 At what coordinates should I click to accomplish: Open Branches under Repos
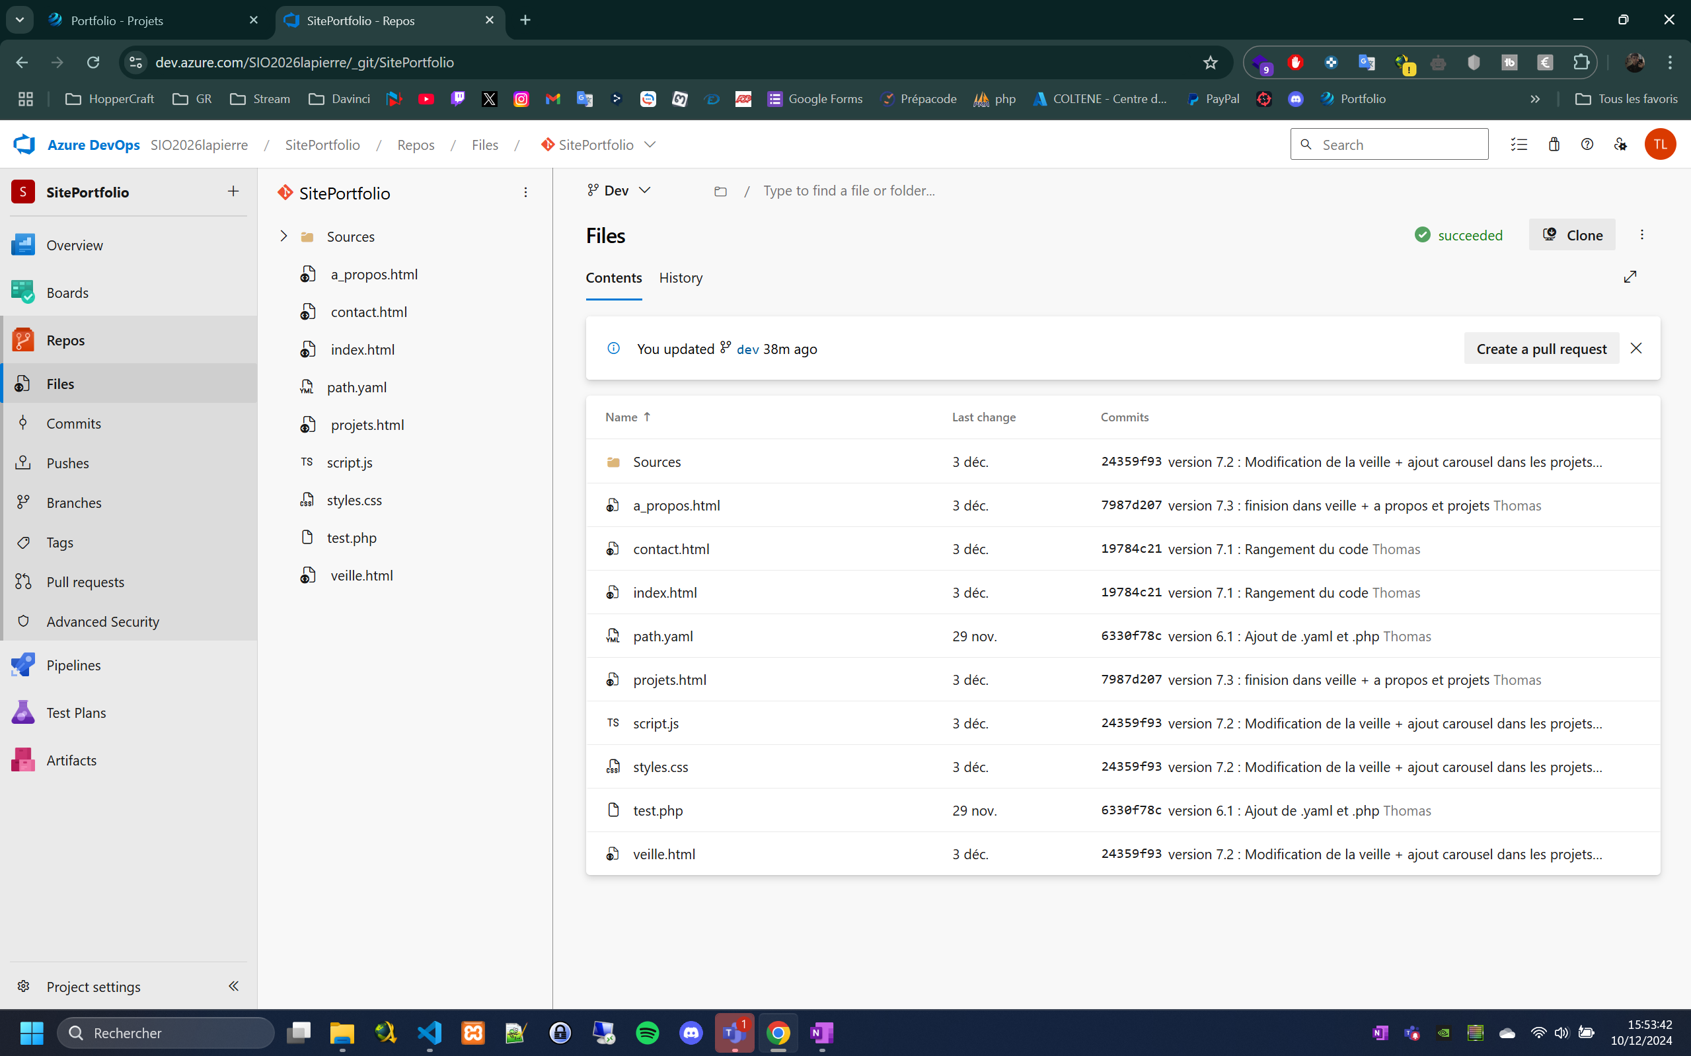point(73,502)
